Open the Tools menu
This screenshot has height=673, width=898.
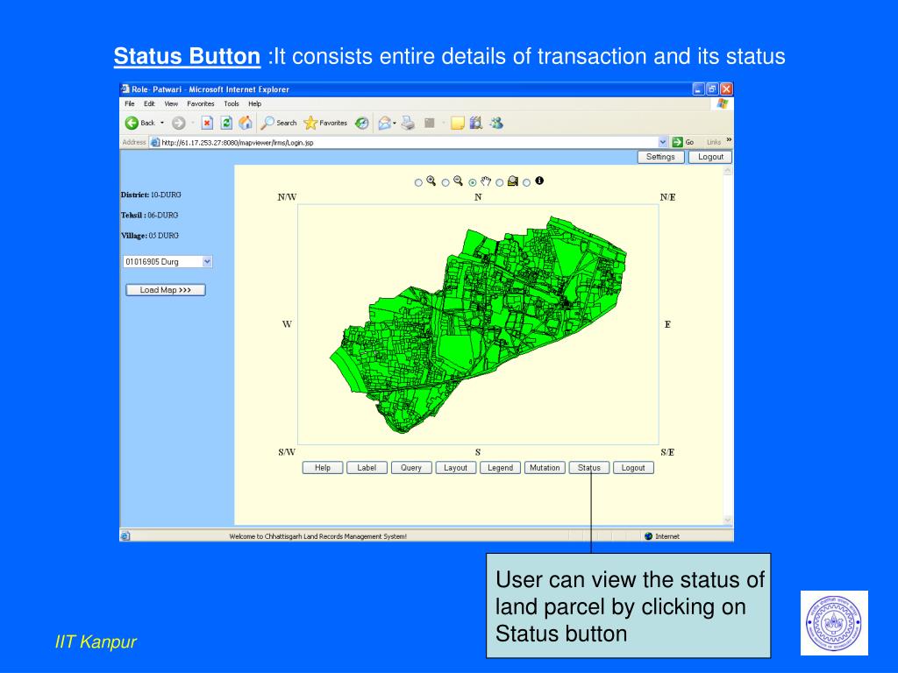(x=231, y=103)
